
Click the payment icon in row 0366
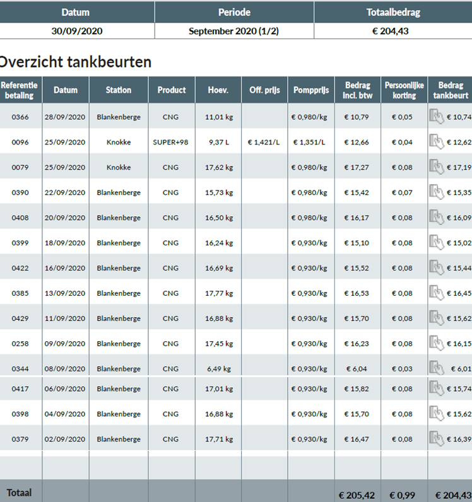click(437, 116)
